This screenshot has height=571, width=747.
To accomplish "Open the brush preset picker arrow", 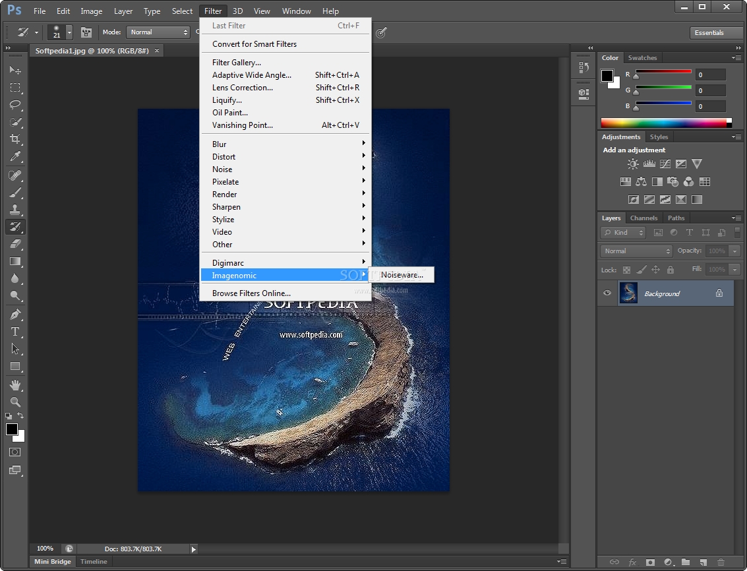I will point(69,32).
